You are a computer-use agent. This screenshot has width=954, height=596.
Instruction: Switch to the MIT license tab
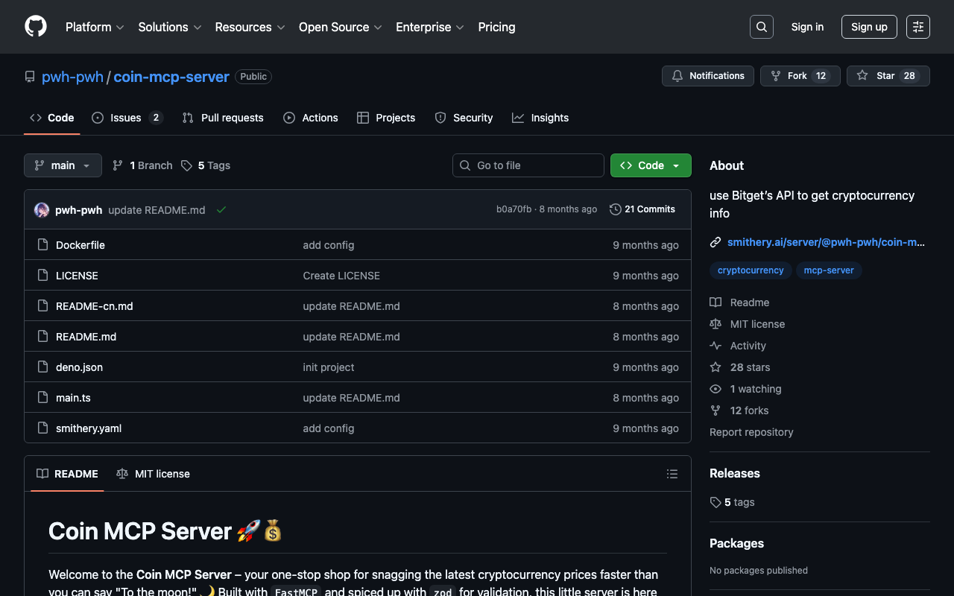click(x=154, y=474)
